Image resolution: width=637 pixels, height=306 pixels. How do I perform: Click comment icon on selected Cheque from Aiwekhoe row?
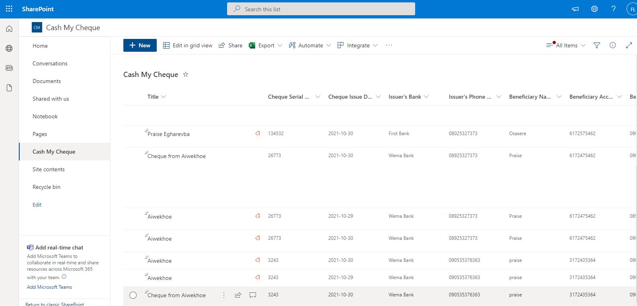[x=253, y=295]
